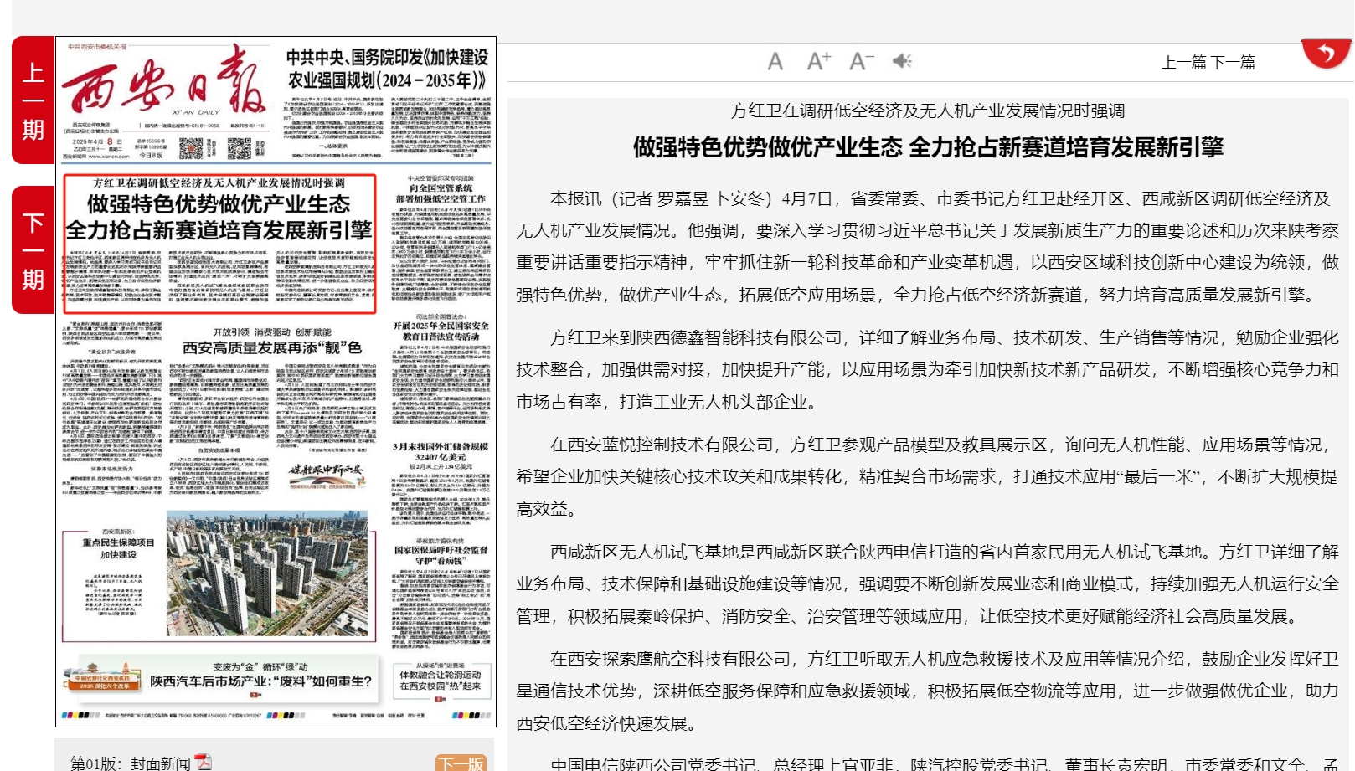
Task: Click the paragraph beginning 西咸新区无人机试飞基地
Action: [x=928, y=583]
